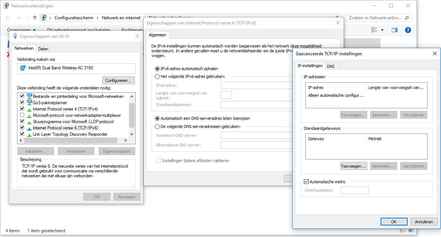Expand the Organiseren menu

[x=21, y=30]
